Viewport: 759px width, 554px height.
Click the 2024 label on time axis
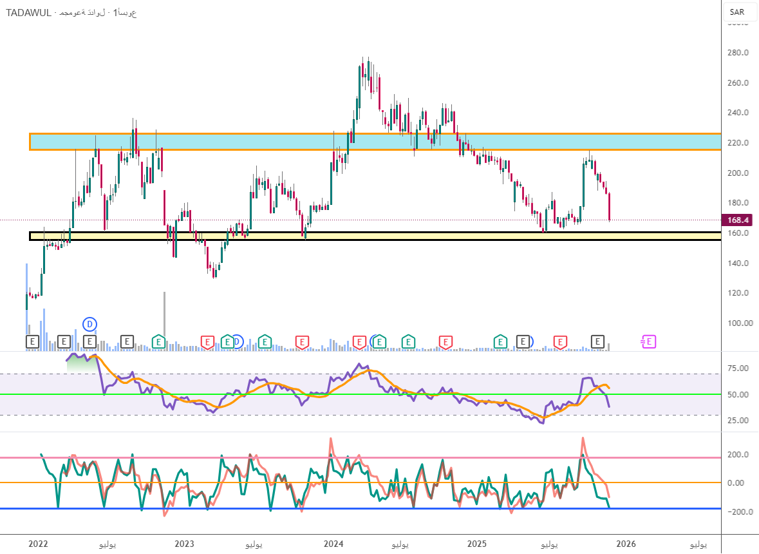coord(332,544)
